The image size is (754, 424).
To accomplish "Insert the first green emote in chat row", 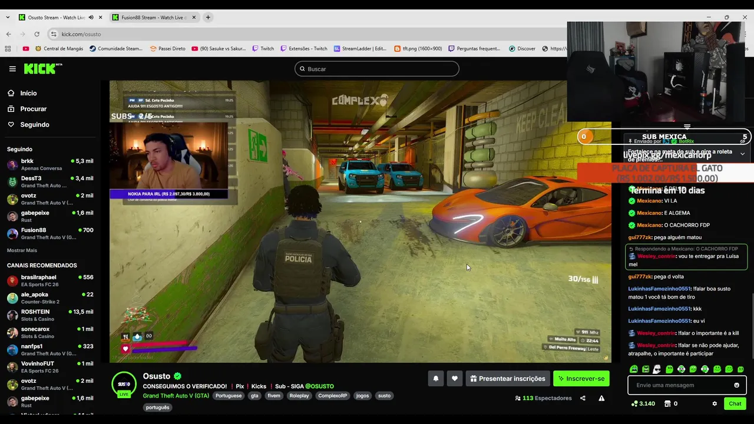I will pos(634,369).
